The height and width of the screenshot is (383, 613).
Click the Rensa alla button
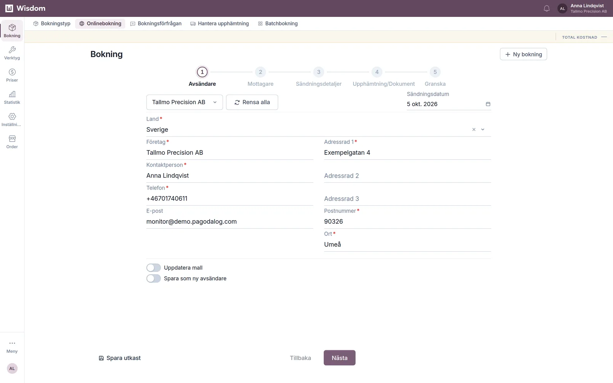252,102
